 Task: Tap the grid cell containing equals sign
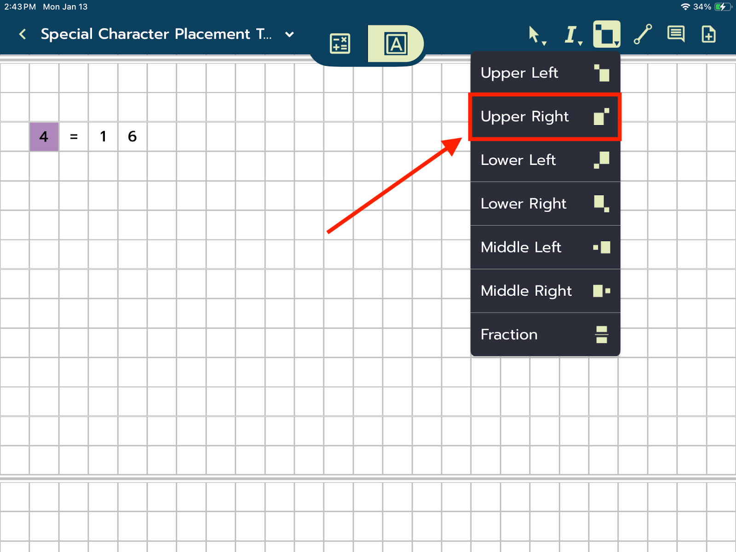74,137
